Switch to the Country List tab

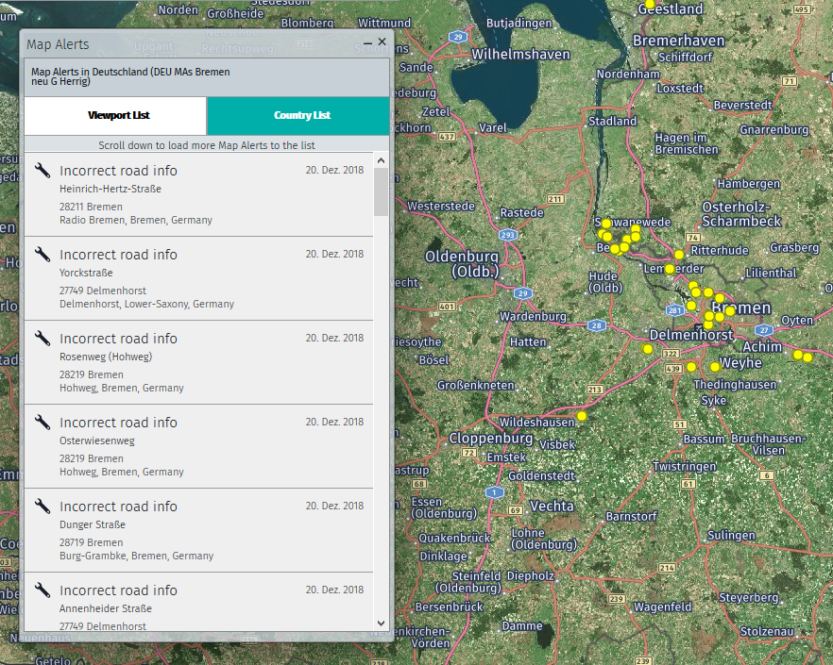tap(298, 116)
